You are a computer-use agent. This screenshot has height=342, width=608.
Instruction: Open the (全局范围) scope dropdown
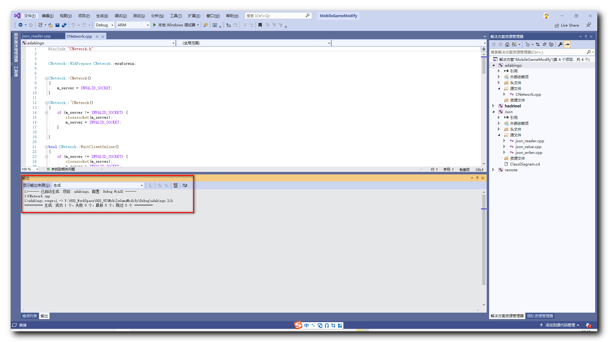(254, 43)
